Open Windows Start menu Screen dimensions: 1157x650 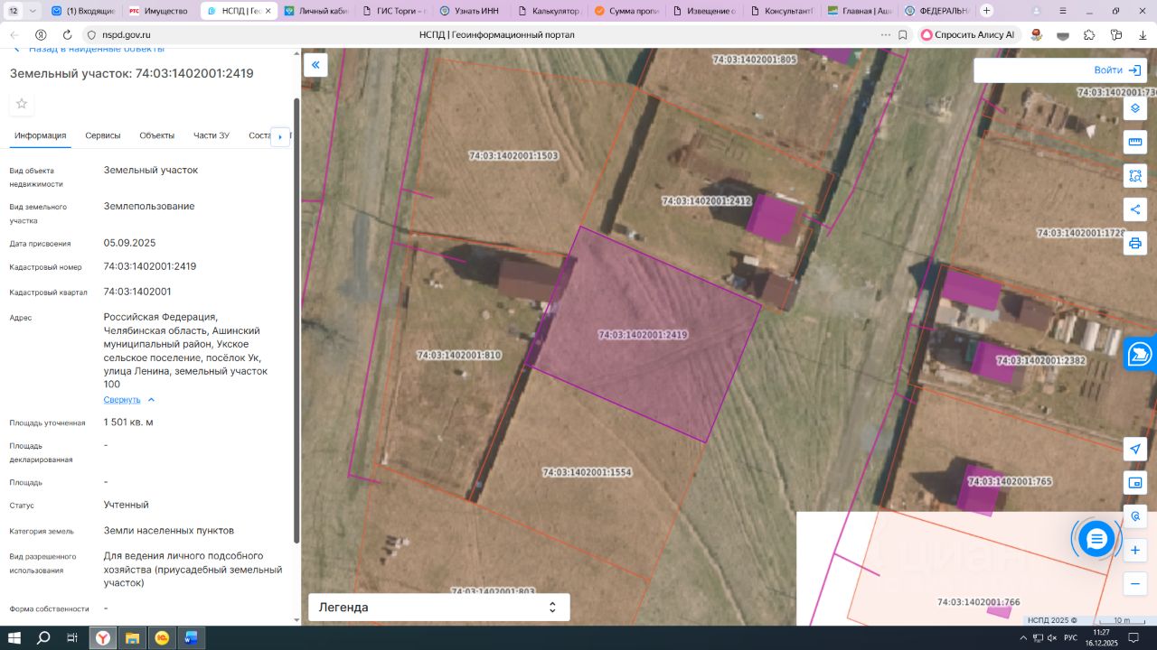point(14,638)
